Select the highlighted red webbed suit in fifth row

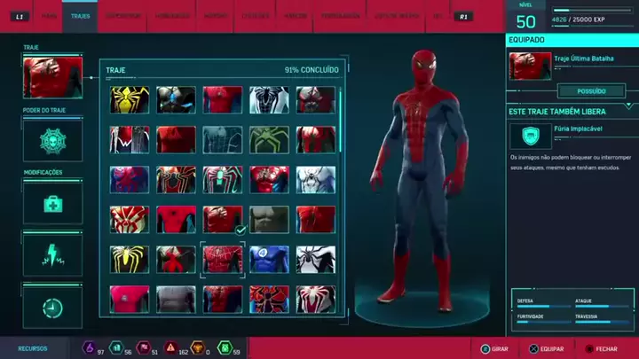[x=223, y=259]
